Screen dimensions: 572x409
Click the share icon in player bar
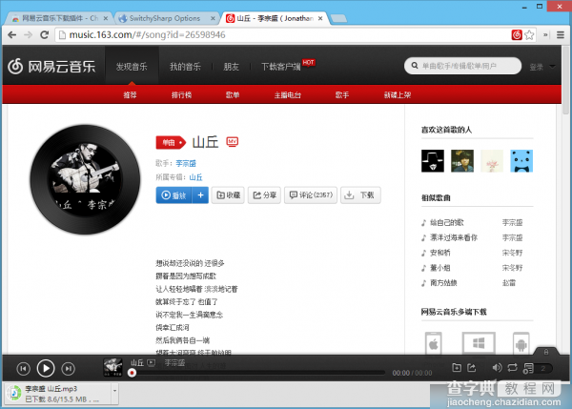tap(472, 368)
